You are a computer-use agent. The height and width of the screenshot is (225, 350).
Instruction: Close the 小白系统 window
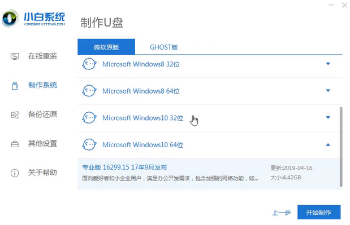[x=345, y=5]
